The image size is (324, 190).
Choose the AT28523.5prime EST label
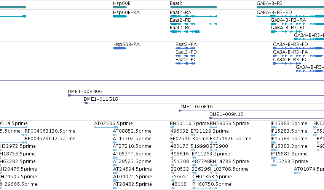pos(132,162)
